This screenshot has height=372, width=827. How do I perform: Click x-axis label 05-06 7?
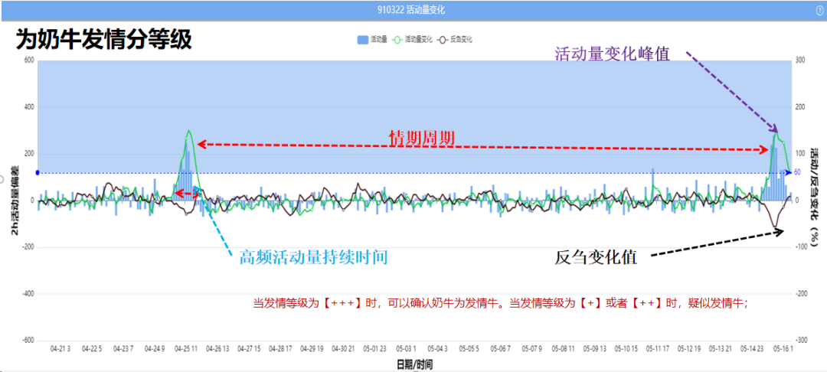point(501,349)
